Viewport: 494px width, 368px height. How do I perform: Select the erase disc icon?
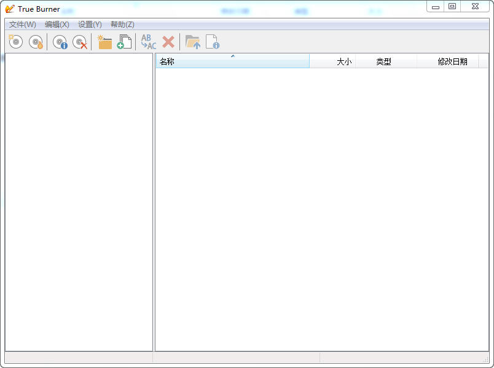click(80, 41)
